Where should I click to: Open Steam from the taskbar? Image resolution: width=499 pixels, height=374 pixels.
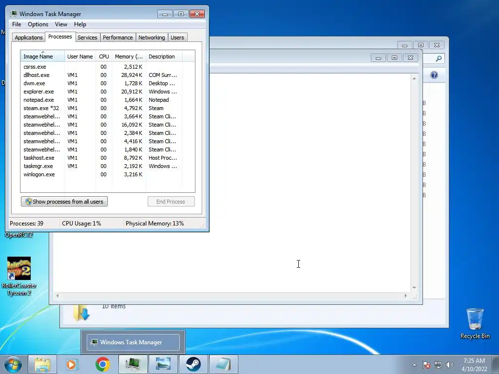point(193,364)
